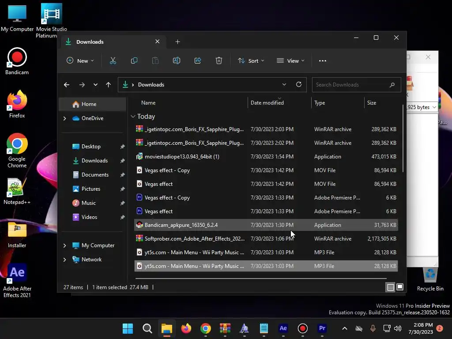The width and height of the screenshot is (452, 339).
Task: Collapse the Today group
Action: click(x=133, y=117)
